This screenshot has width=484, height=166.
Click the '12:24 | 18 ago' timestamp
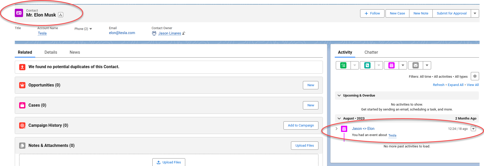458,129
